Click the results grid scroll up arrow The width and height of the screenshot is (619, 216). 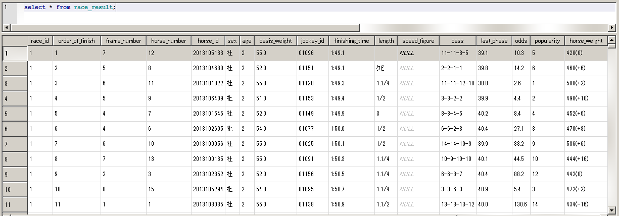coord(612,40)
